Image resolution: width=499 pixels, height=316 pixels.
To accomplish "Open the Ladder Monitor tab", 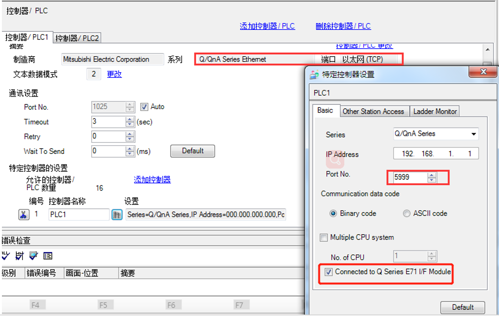I will 435,112.
